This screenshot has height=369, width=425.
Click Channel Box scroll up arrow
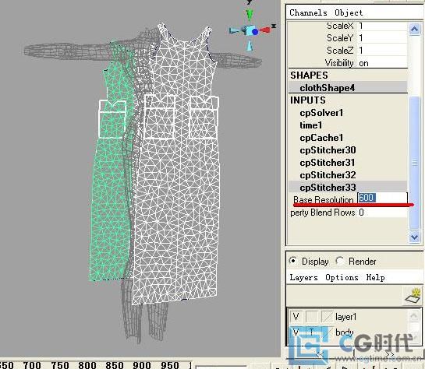[414, 29]
